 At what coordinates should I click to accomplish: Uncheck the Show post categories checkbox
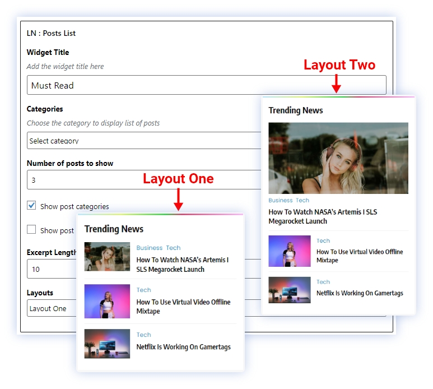tap(32, 206)
